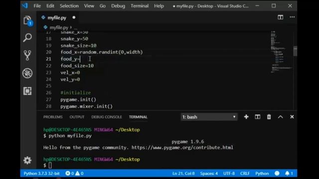The image size is (319, 179).
Task: Switch to the OUTPUT panel tab
Action: point(77,117)
